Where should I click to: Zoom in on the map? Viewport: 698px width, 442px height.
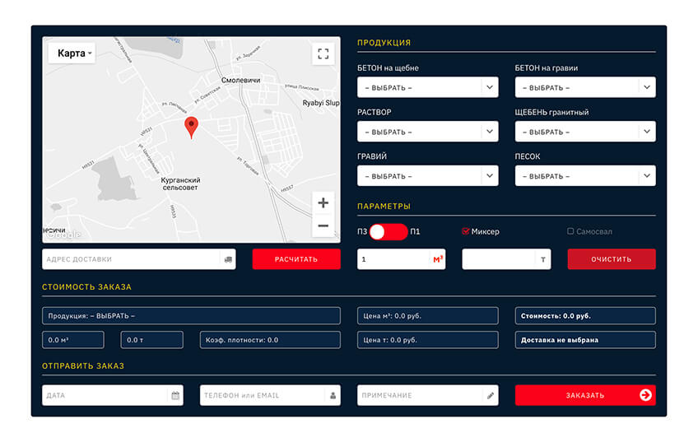(x=323, y=202)
